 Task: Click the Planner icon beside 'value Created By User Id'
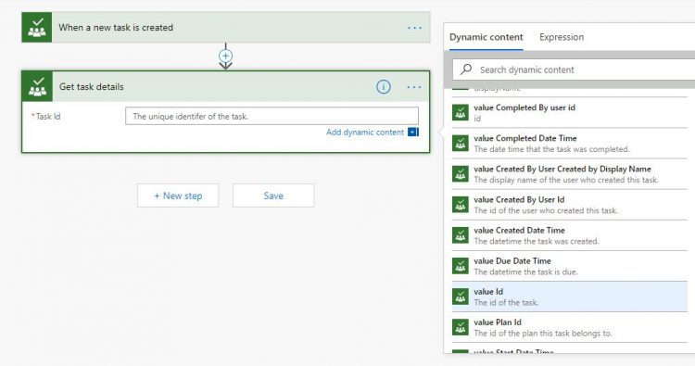click(x=461, y=204)
